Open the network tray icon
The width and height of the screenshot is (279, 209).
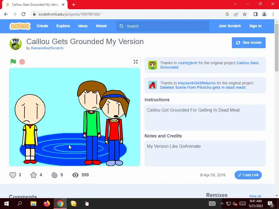pos(229,204)
